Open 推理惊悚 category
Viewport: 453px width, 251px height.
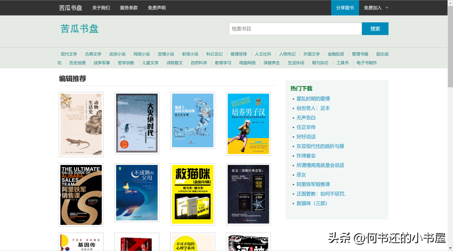click(239, 54)
